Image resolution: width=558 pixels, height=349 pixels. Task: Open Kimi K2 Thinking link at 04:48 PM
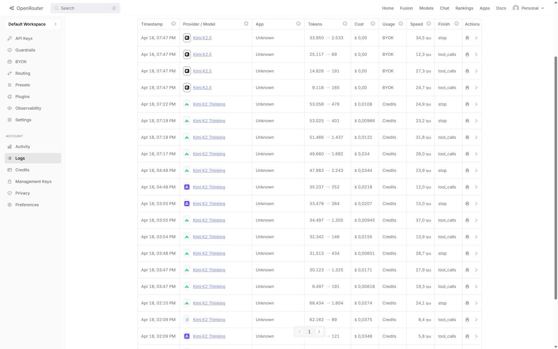(x=209, y=170)
